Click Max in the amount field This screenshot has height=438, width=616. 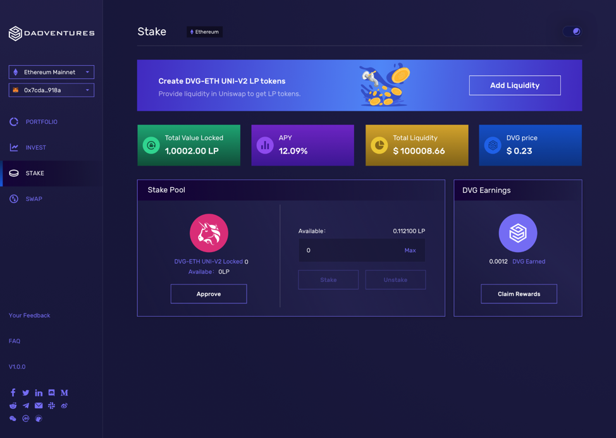410,250
